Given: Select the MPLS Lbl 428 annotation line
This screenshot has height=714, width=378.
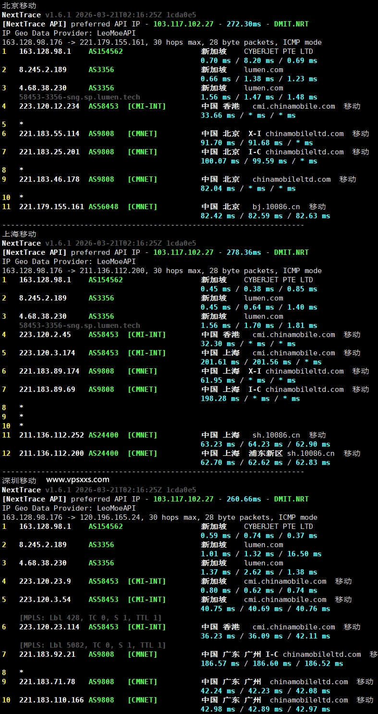Looking at the screenshot, I should 90,618.
